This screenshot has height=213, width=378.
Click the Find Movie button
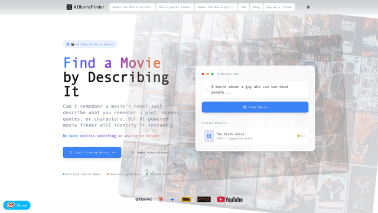click(255, 107)
